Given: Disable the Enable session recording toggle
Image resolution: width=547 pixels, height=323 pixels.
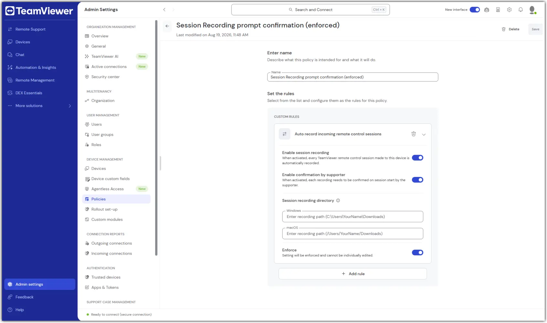Looking at the screenshot, I should click(x=417, y=158).
